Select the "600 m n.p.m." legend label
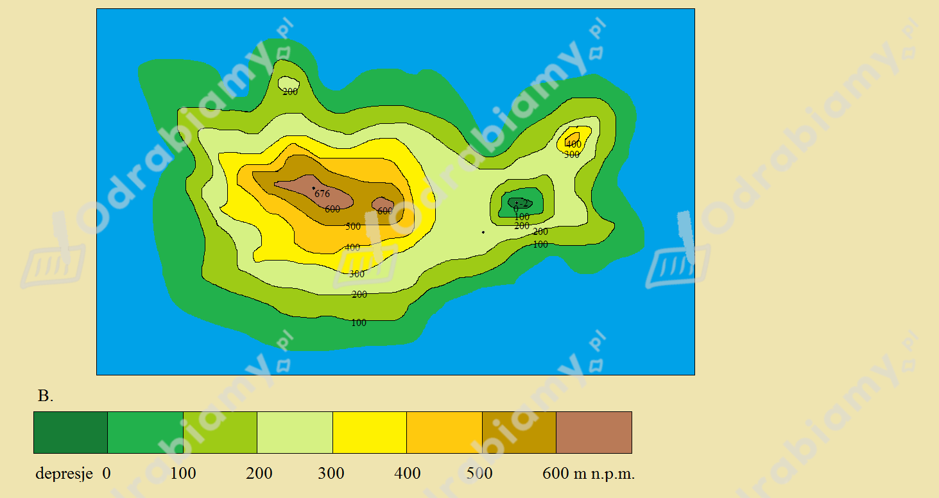Image resolution: width=939 pixels, height=498 pixels. 589,474
